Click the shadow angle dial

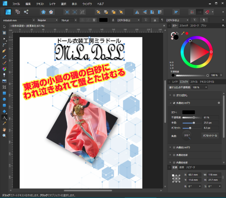pos(187,136)
